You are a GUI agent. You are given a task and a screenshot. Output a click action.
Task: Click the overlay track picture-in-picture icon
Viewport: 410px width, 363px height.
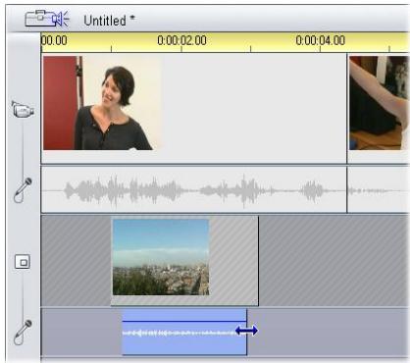(23, 262)
